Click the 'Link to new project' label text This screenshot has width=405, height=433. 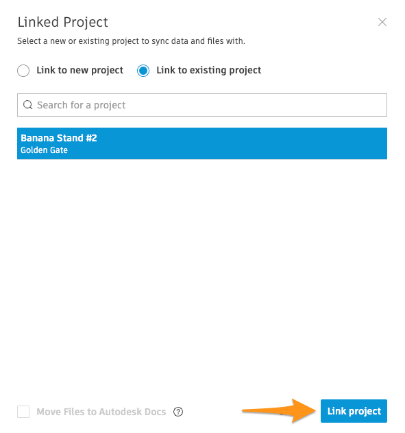(79, 70)
